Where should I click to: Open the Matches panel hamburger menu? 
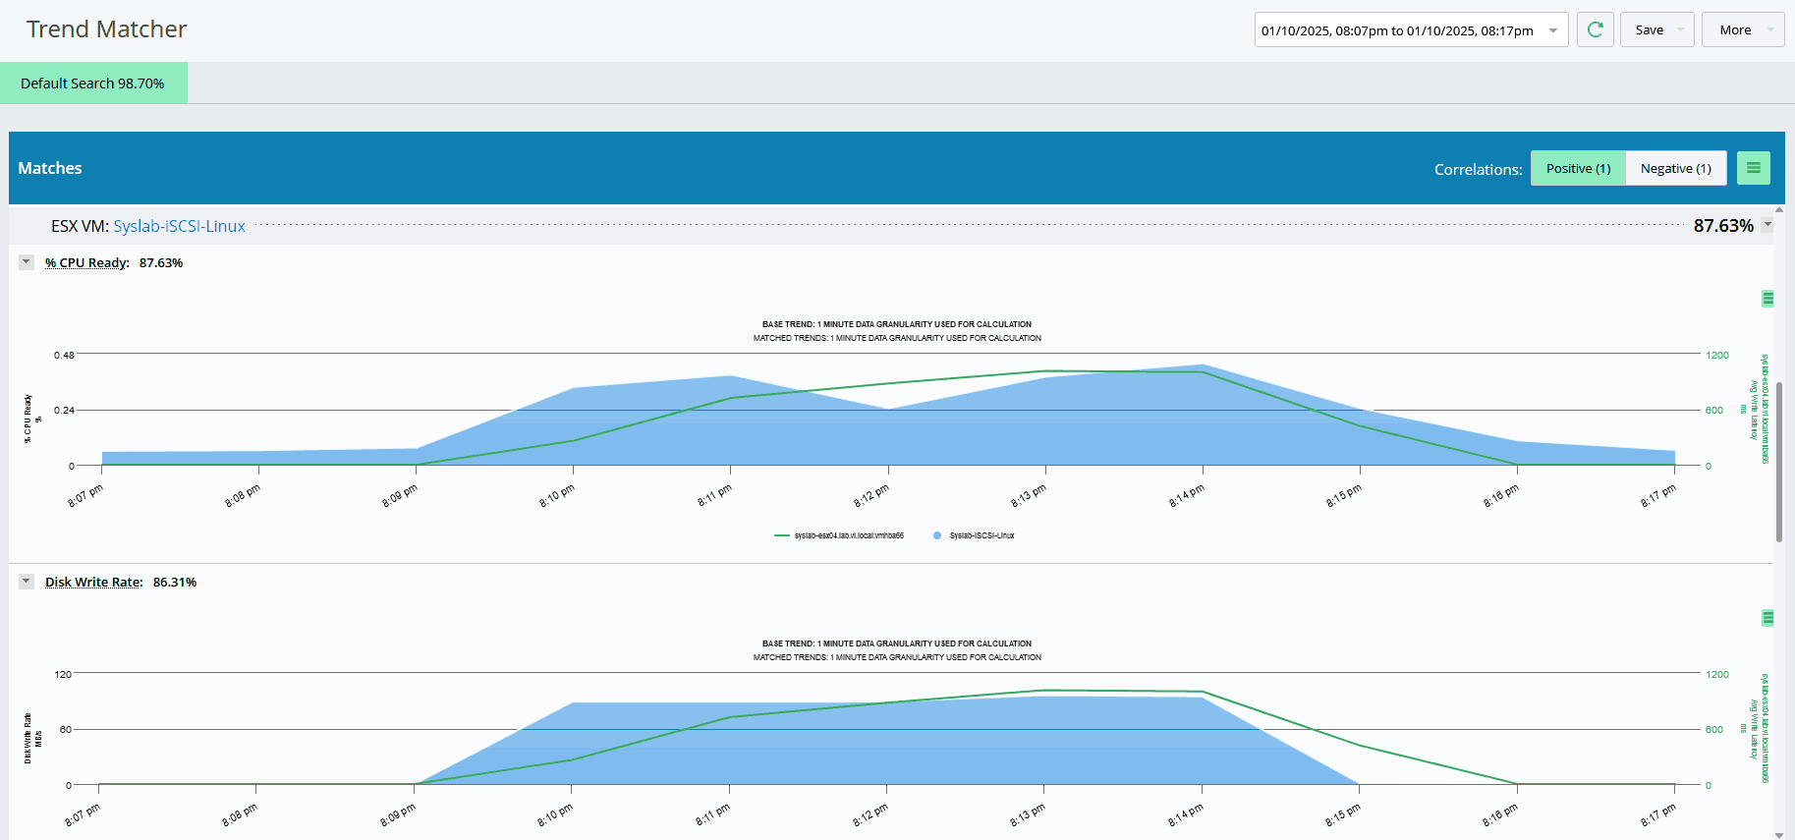pyautogui.click(x=1753, y=168)
